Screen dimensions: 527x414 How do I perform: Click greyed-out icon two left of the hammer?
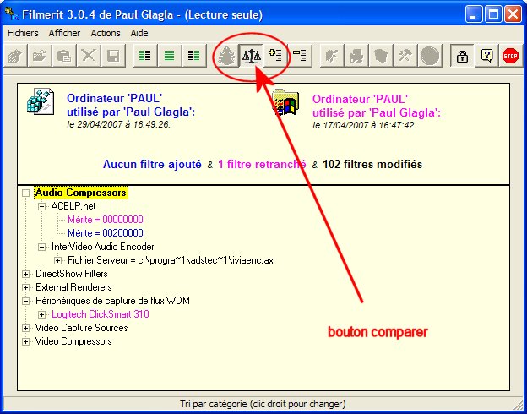356,56
